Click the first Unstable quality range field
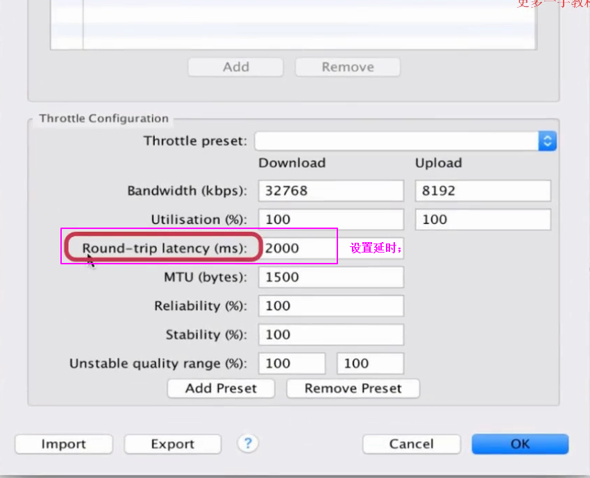 point(292,364)
